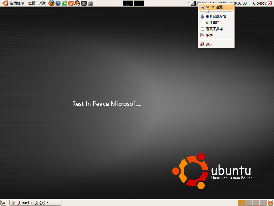Click the Cityboy user name in the panel
The image size is (274, 206).
click(x=260, y=3)
